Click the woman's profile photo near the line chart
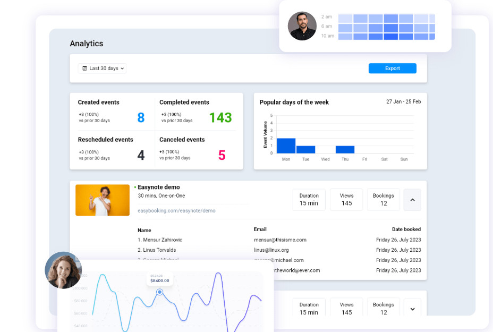 (63, 270)
